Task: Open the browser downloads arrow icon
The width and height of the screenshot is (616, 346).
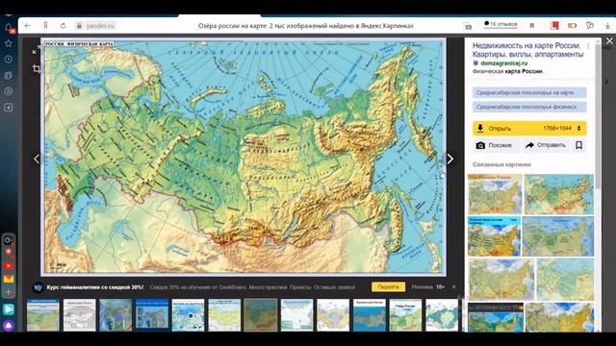Action: click(x=607, y=26)
